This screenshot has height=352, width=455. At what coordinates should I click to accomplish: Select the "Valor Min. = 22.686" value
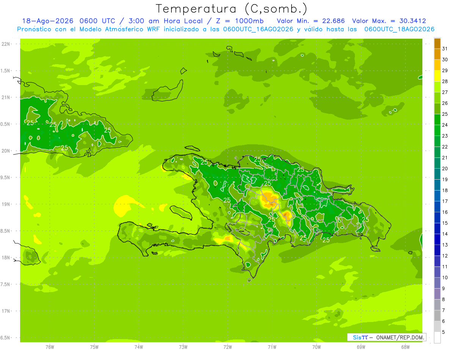tap(311, 21)
